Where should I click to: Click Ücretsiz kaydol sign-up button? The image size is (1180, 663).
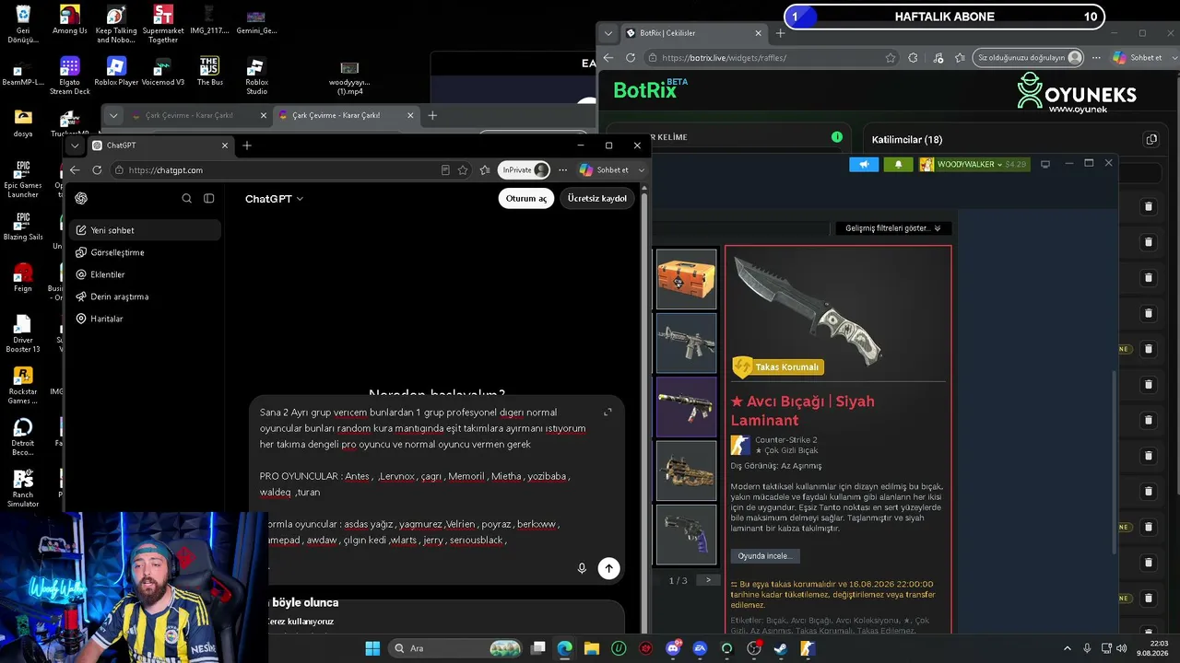(597, 198)
